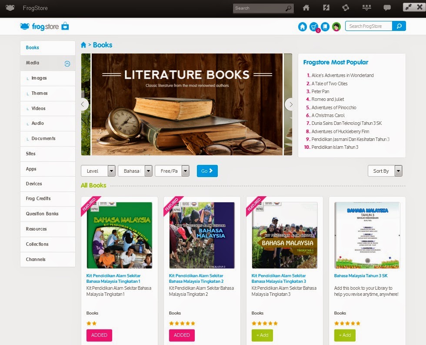Open the refresh/sync icon in the top bar

click(345, 7)
